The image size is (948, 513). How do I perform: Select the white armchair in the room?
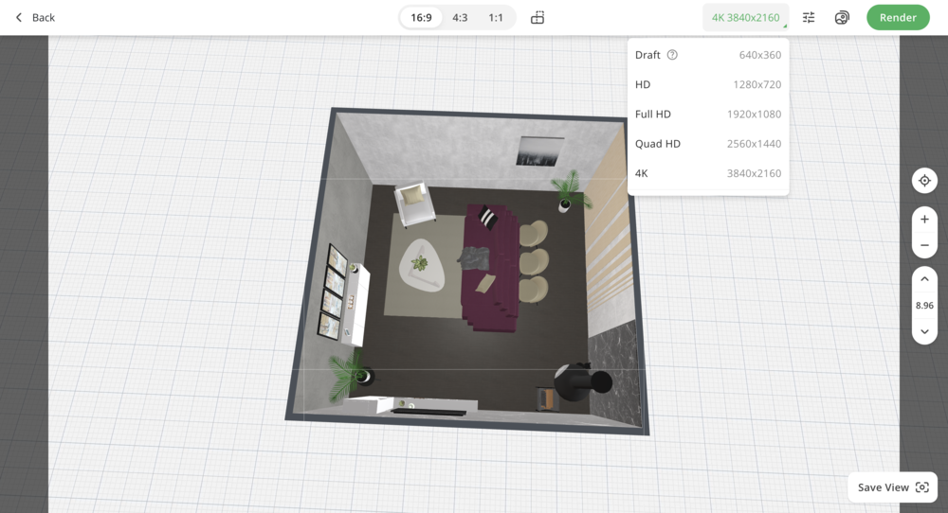coord(414,204)
